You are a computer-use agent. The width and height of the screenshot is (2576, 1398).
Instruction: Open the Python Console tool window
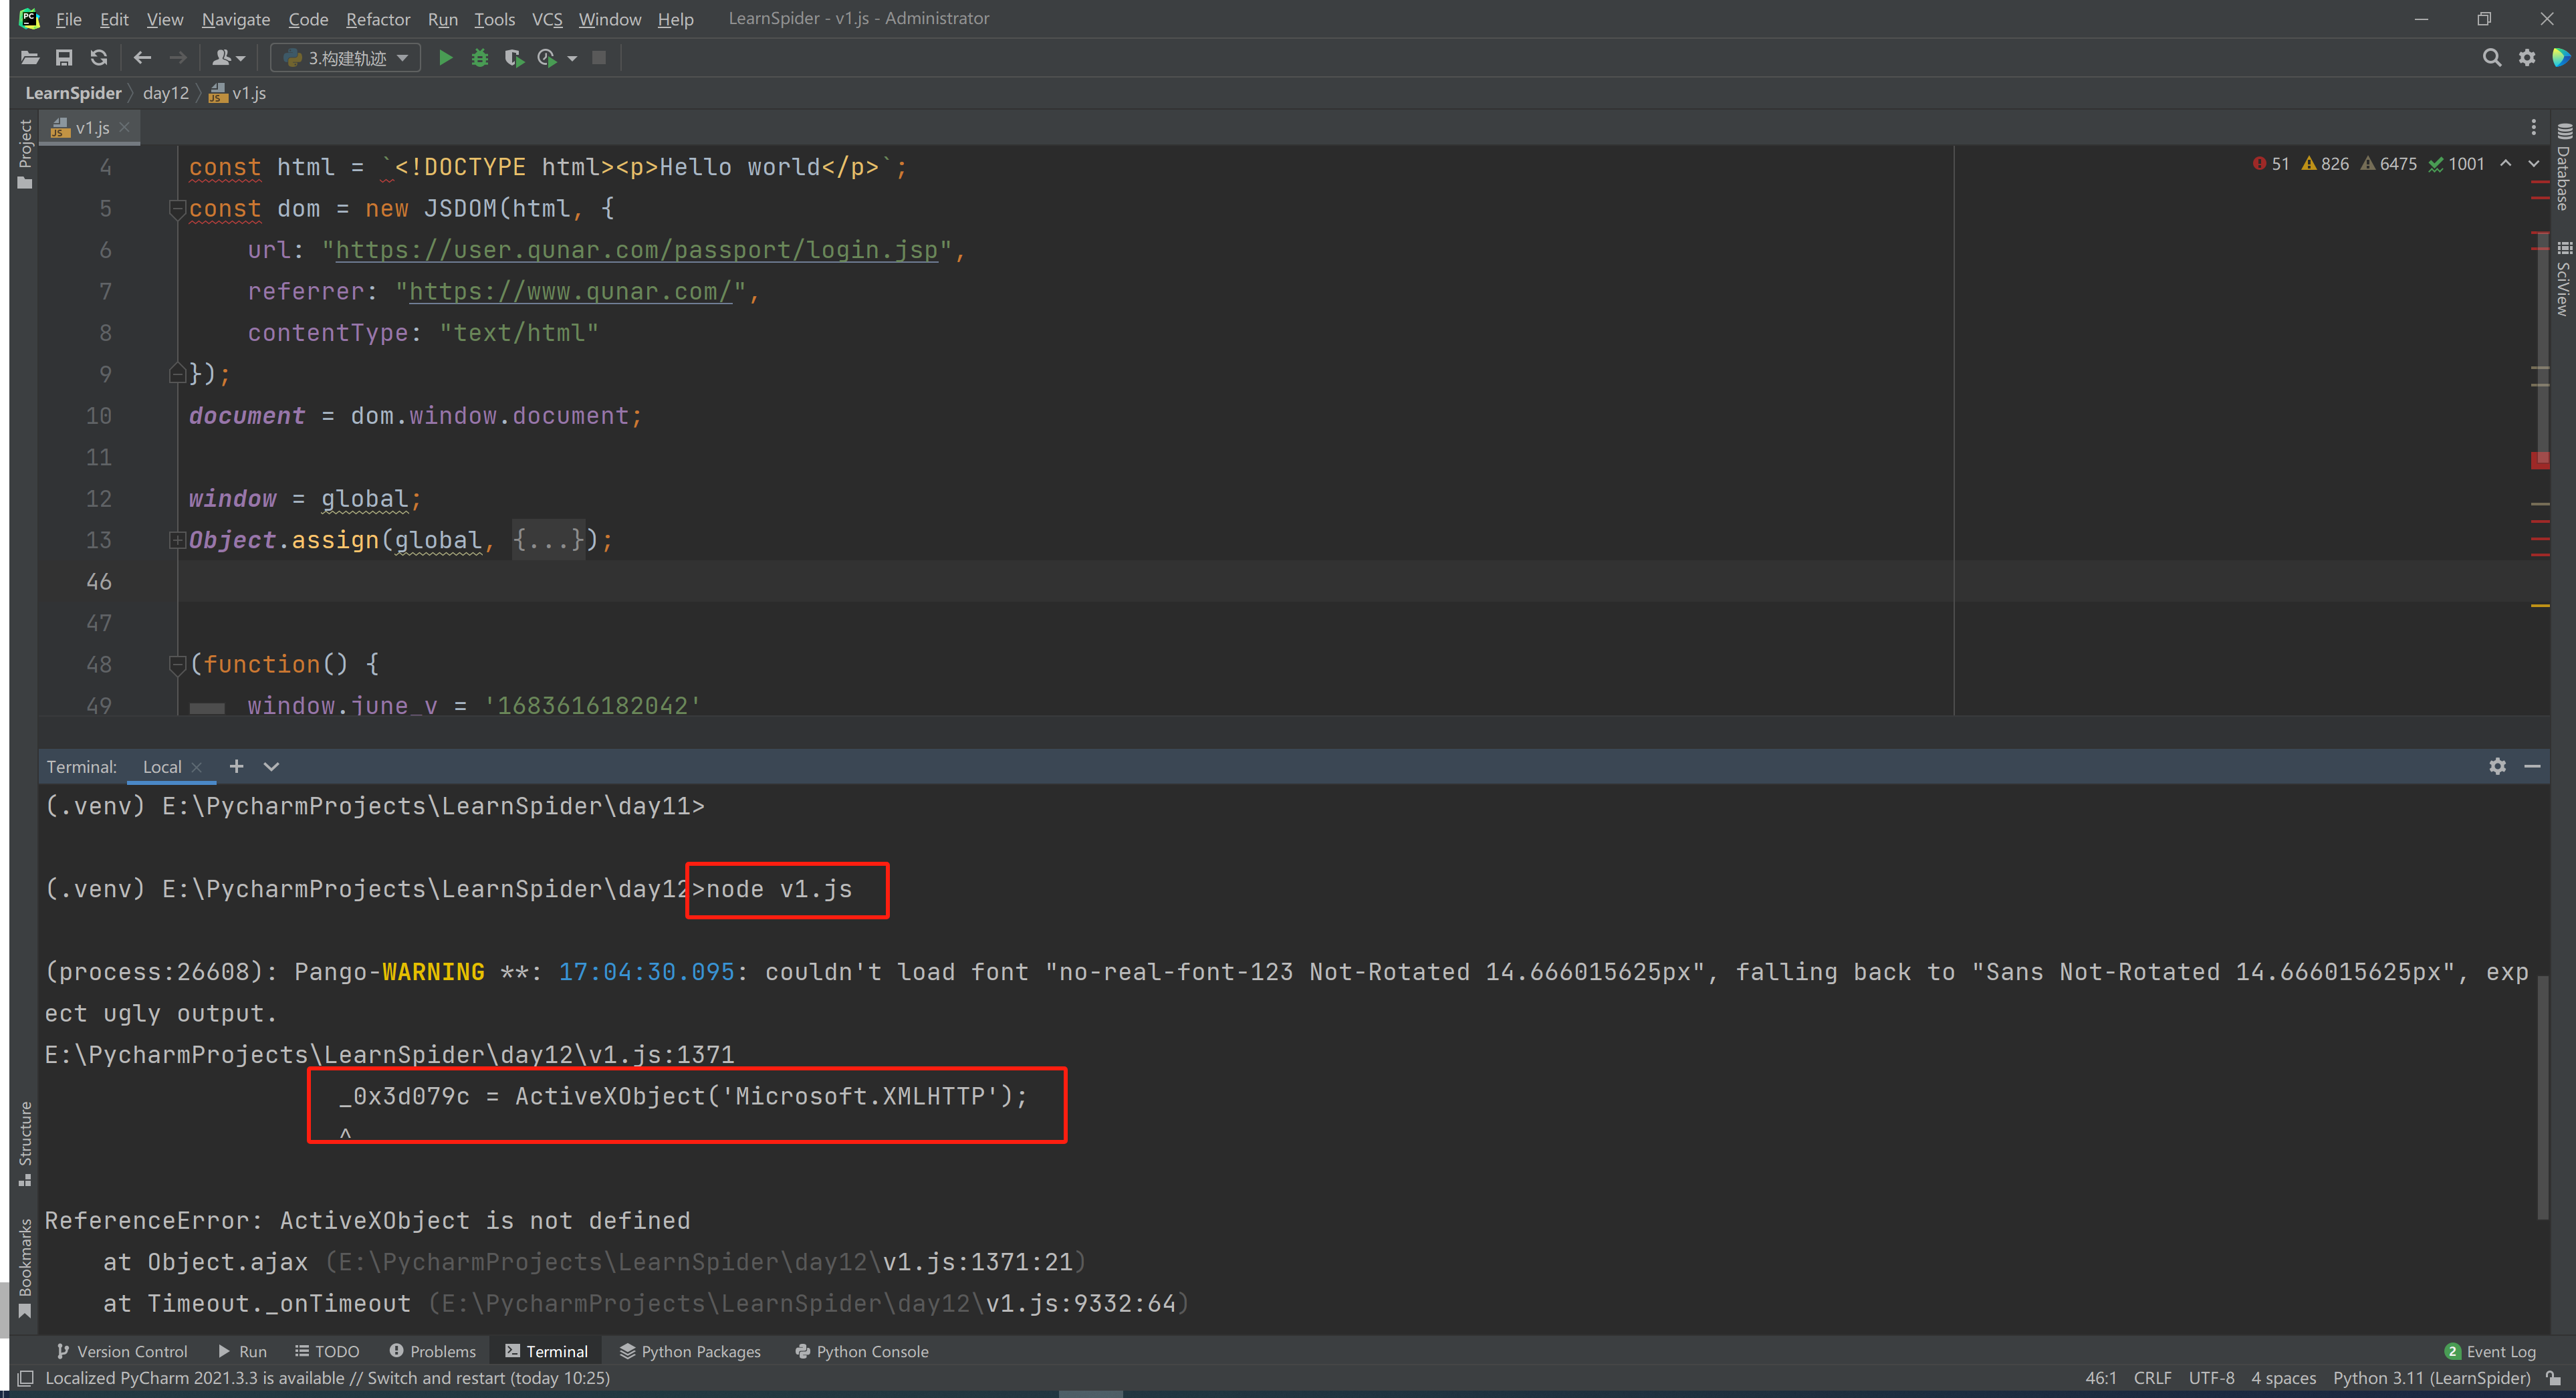[x=862, y=1352]
